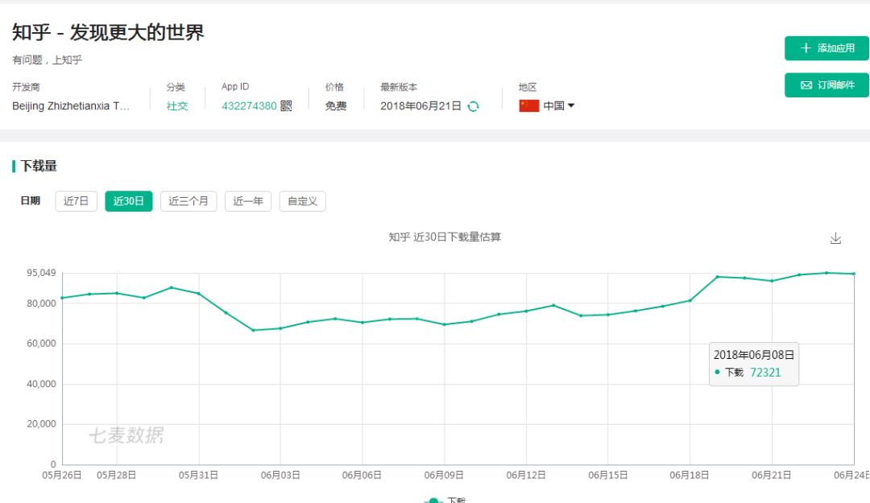
Task: Download the chart via the download icon
Action: tap(835, 238)
